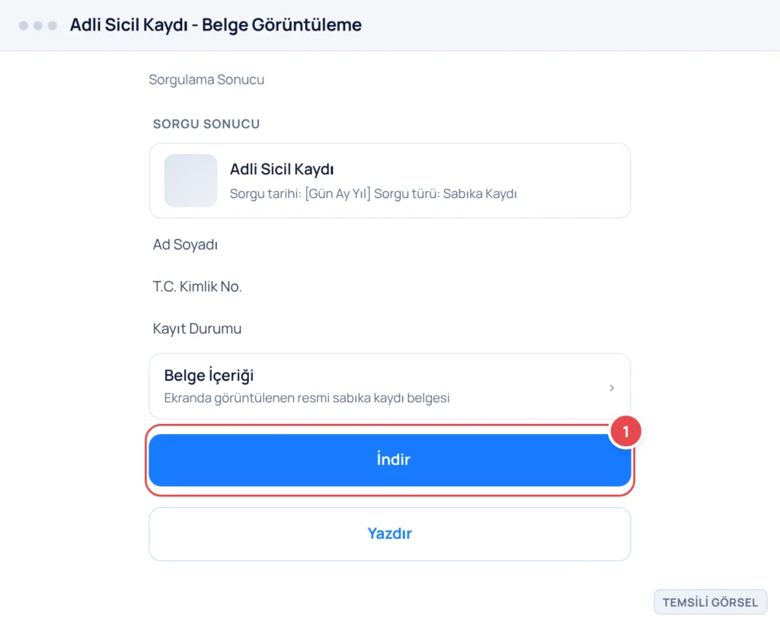Click the T.C. Kimlik No. label
The height and width of the screenshot is (625, 780).
point(197,286)
